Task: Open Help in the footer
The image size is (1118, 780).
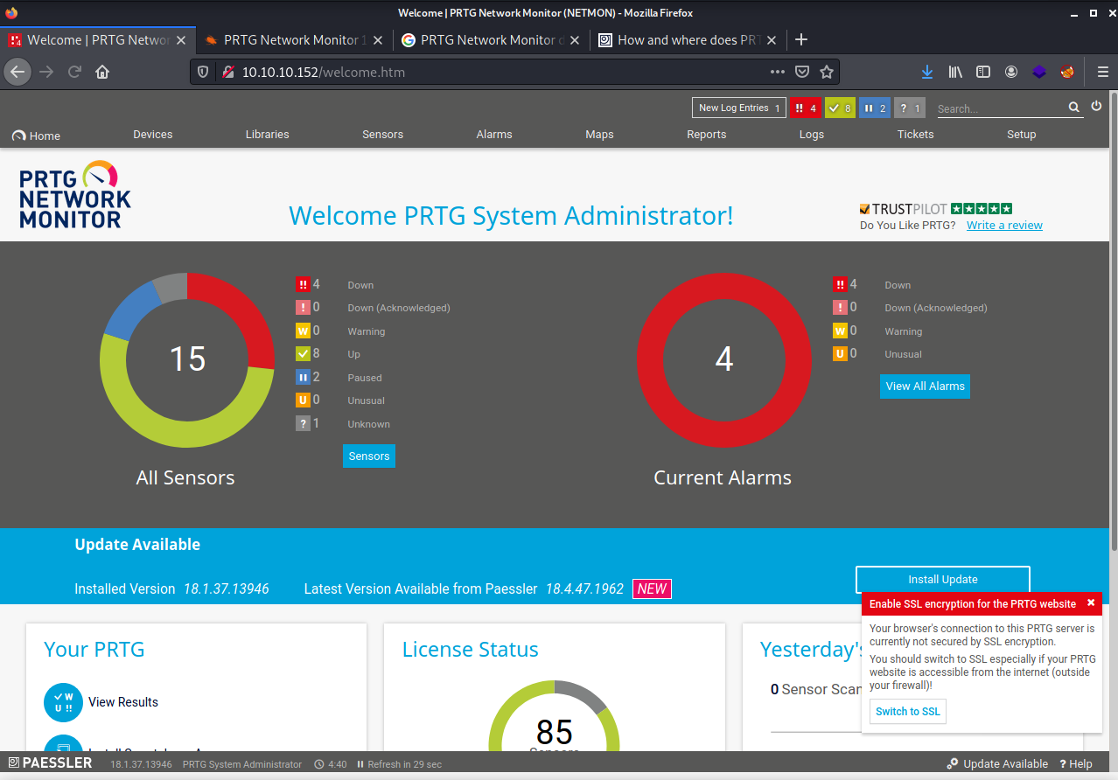Action: click(x=1076, y=764)
